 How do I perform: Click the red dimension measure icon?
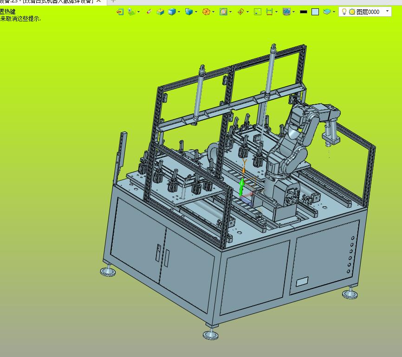coord(269,12)
